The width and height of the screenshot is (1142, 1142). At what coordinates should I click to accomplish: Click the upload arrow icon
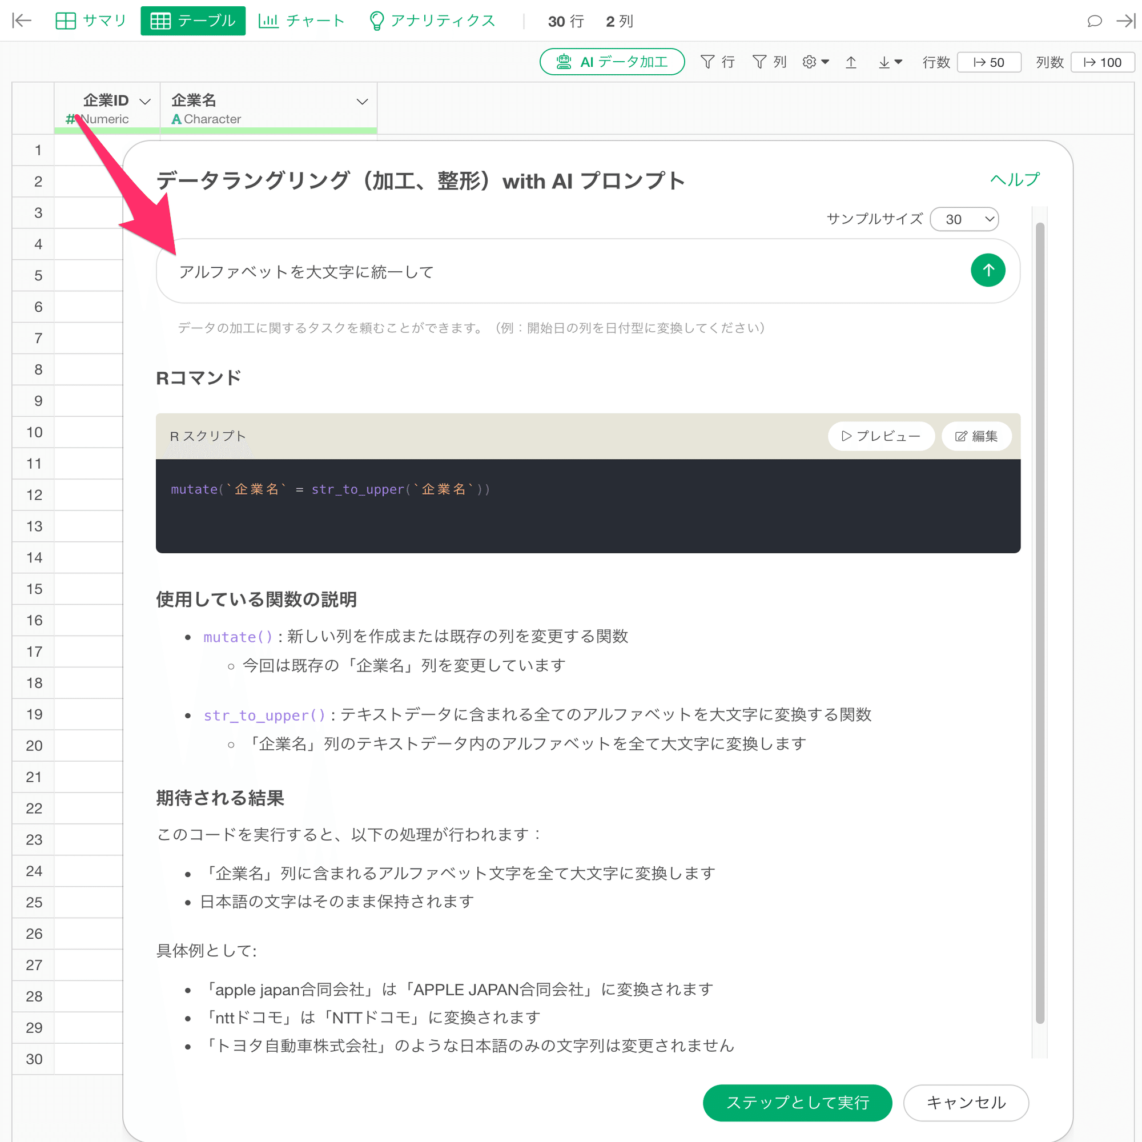coord(851,62)
